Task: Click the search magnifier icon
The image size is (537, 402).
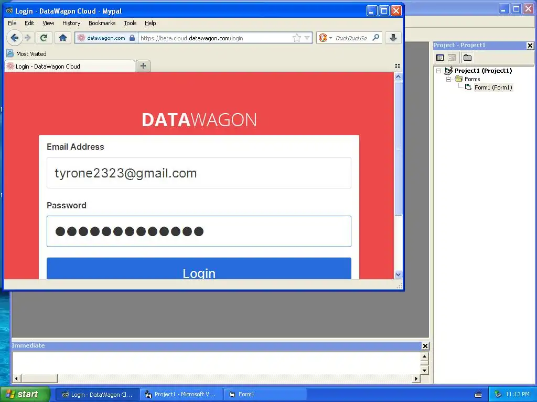Action: [x=375, y=38]
